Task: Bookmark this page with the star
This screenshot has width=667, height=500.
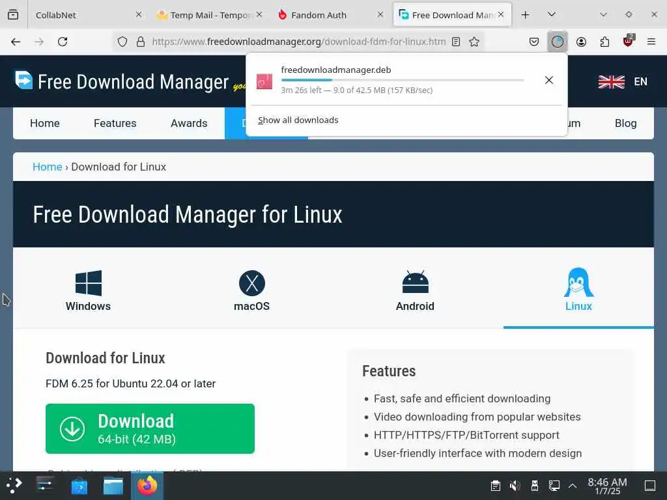Action: (x=474, y=42)
